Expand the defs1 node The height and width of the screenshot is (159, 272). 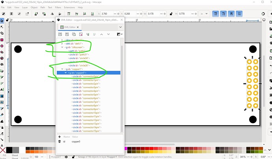[x=62, y=44]
